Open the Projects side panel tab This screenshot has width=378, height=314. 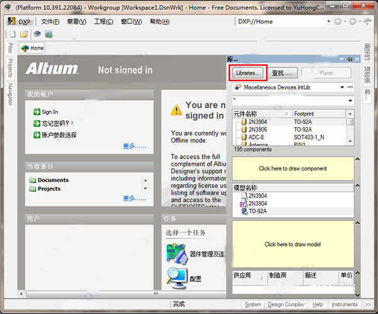pyautogui.click(x=10, y=68)
